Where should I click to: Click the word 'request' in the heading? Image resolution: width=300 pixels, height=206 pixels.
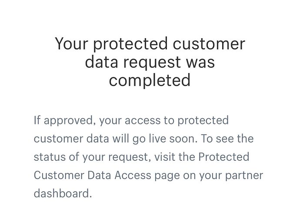pyautogui.click(x=152, y=63)
